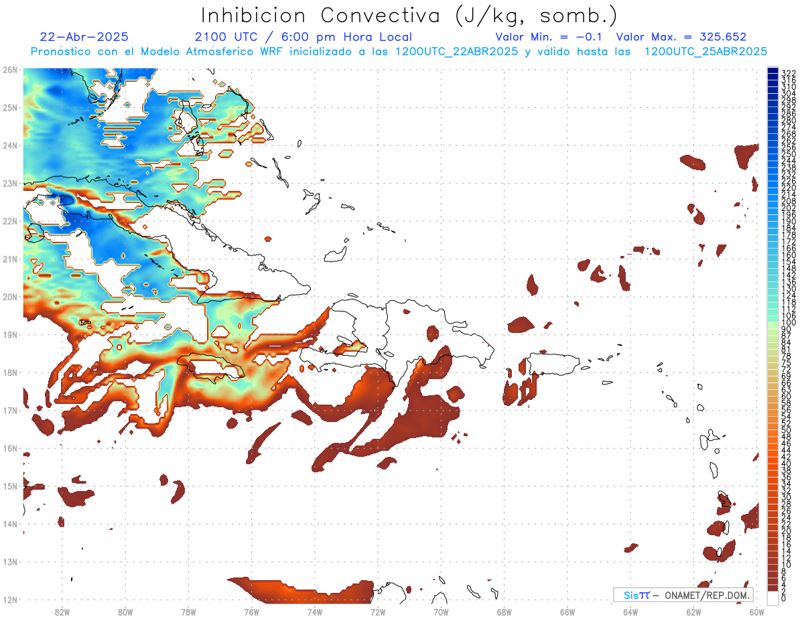This screenshot has width=804, height=621.
Task: Click the '76W' longitude label
Action: (x=251, y=612)
